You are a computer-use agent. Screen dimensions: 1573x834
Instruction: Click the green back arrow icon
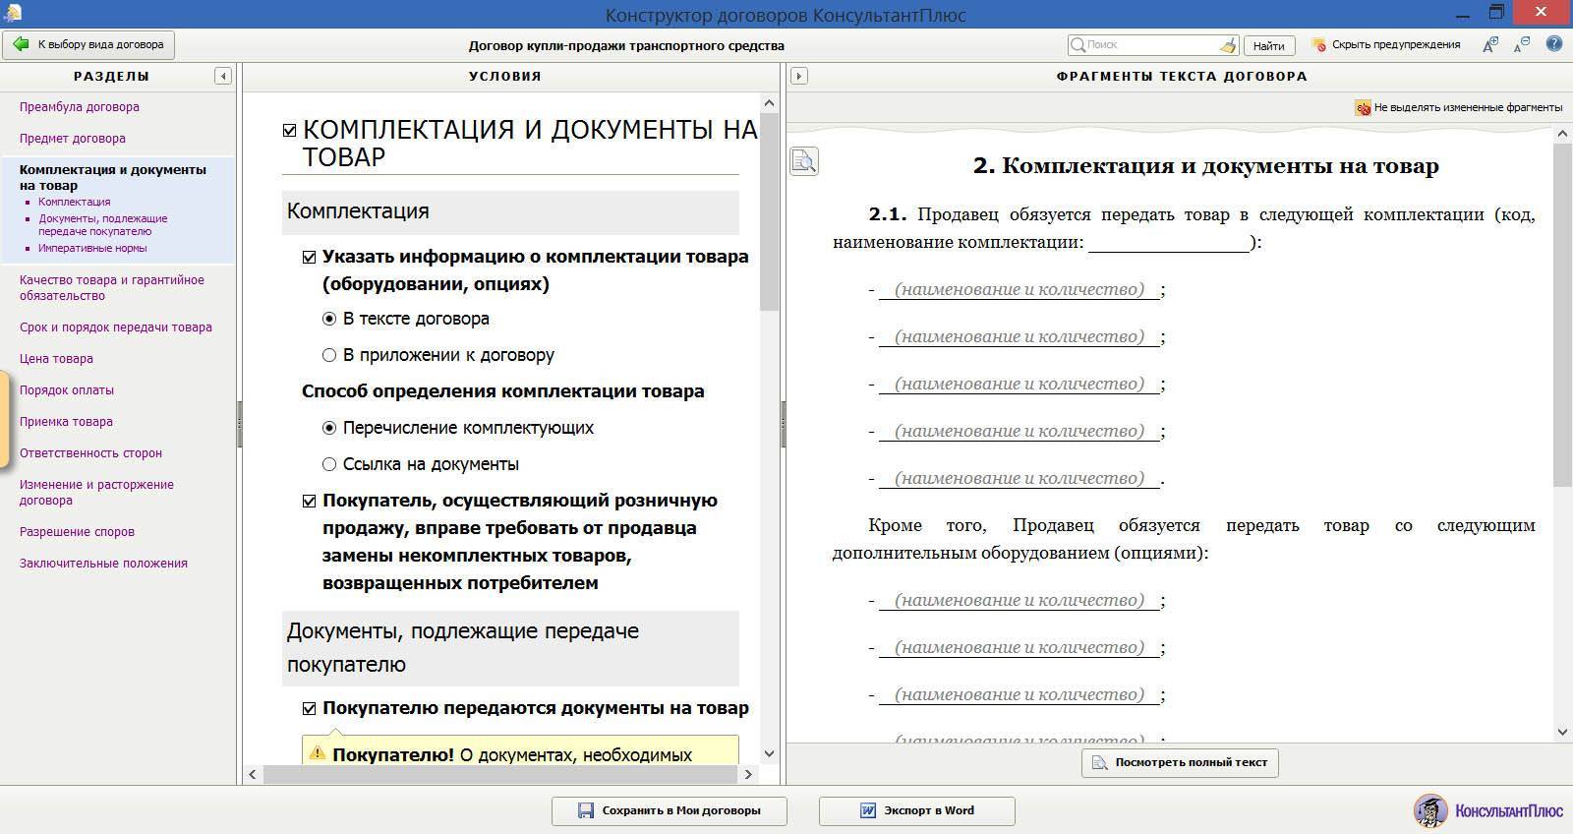22,44
